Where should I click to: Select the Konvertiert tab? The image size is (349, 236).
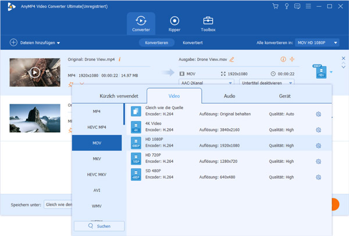point(193,42)
